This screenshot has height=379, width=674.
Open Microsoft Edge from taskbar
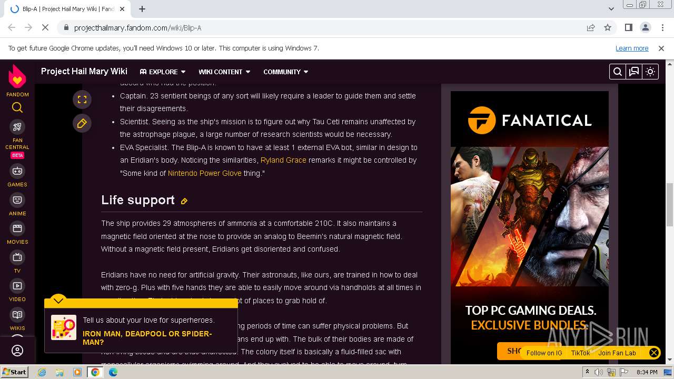(x=113, y=372)
